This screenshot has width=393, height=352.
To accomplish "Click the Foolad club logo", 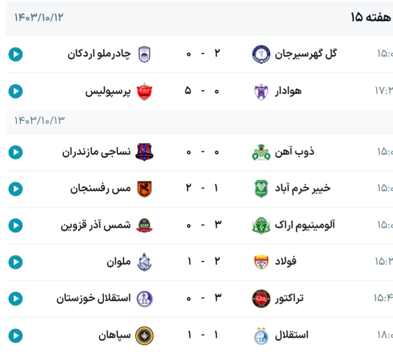I will [261, 262].
